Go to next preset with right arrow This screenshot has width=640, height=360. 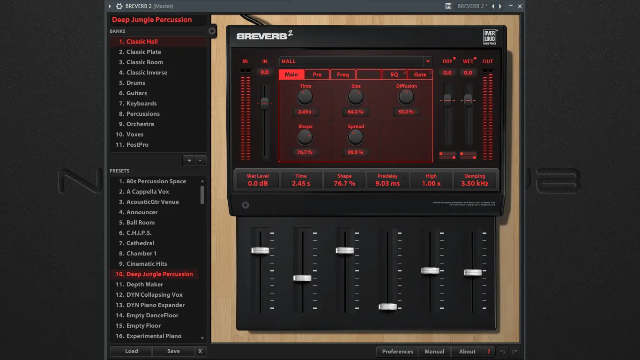coord(500,6)
